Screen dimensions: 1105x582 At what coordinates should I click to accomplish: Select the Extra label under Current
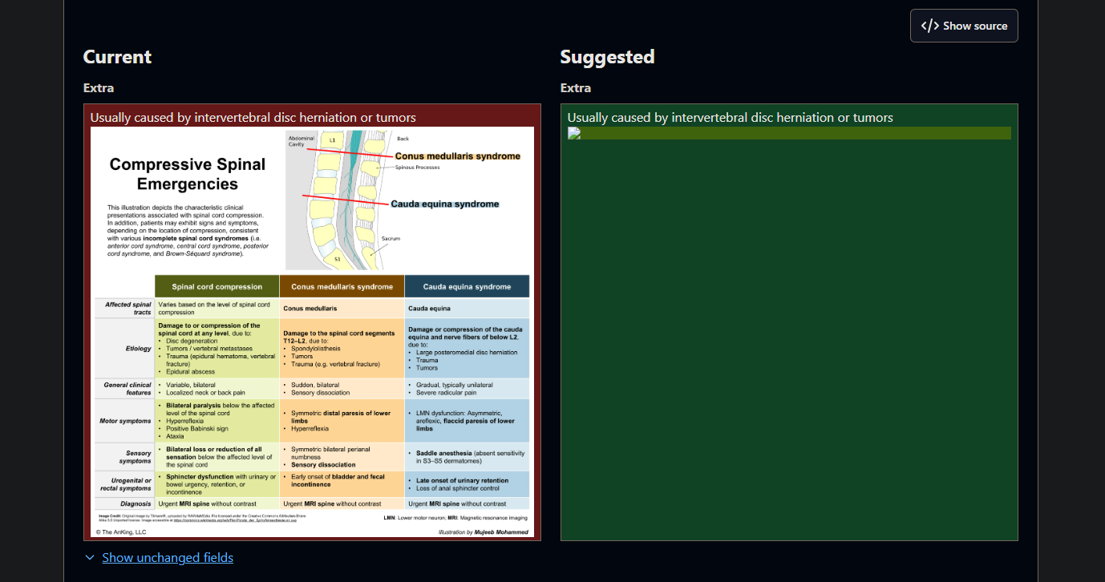tap(99, 87)
